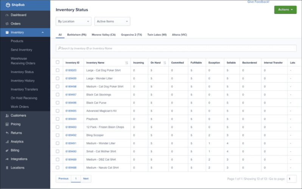The width and height of the screenshot is (302, 189).
Task: Click the Locations pin icon
Action: coord(7,168)
